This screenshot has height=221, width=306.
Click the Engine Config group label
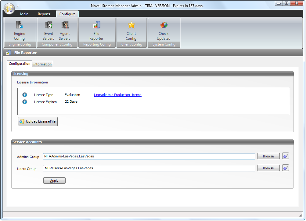(20, 44)
